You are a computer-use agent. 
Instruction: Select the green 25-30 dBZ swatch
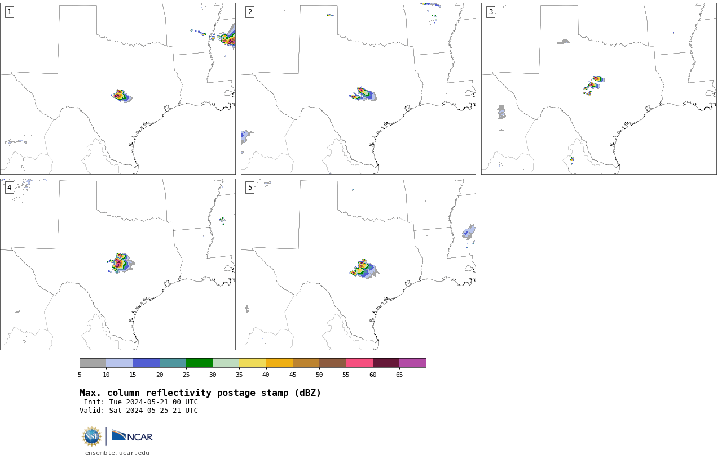pos(199,363)
